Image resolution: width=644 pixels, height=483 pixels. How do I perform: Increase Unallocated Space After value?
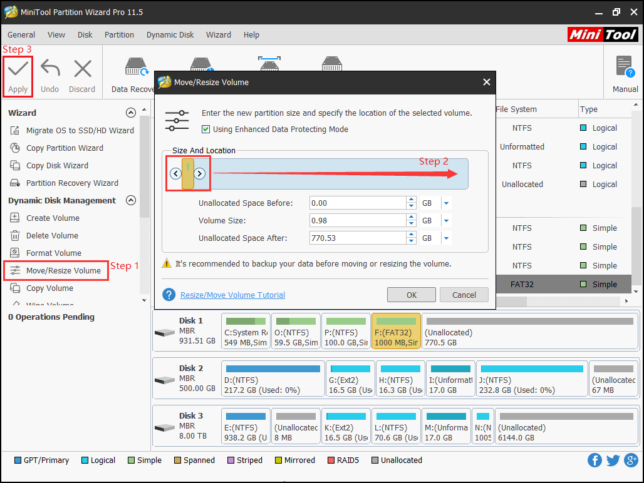click(x=411, y=235)
